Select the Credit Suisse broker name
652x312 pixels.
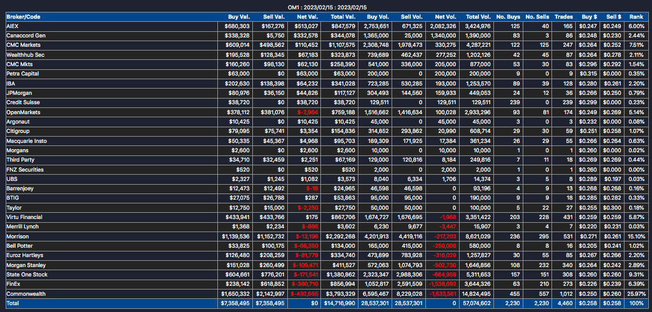click(x=23, y=102)
